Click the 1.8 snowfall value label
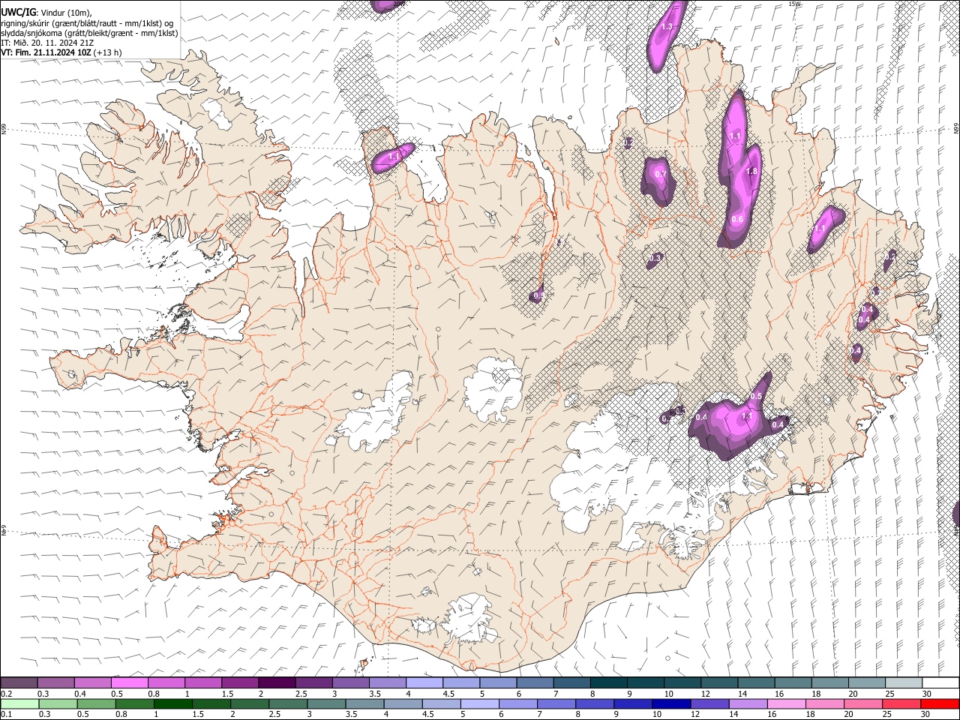The width and height of the screenshot is (960, 720). tap(752, 172)
